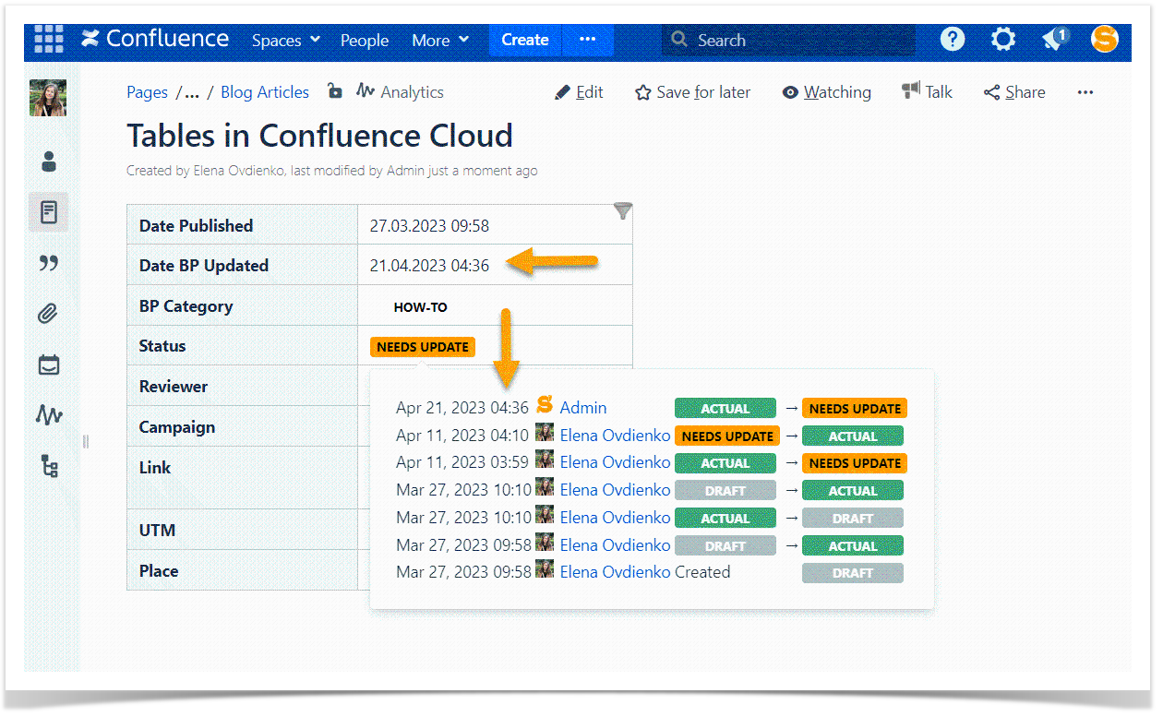Click the page title 'Tables in Confluence Cloud'

(x=319, y=136)
